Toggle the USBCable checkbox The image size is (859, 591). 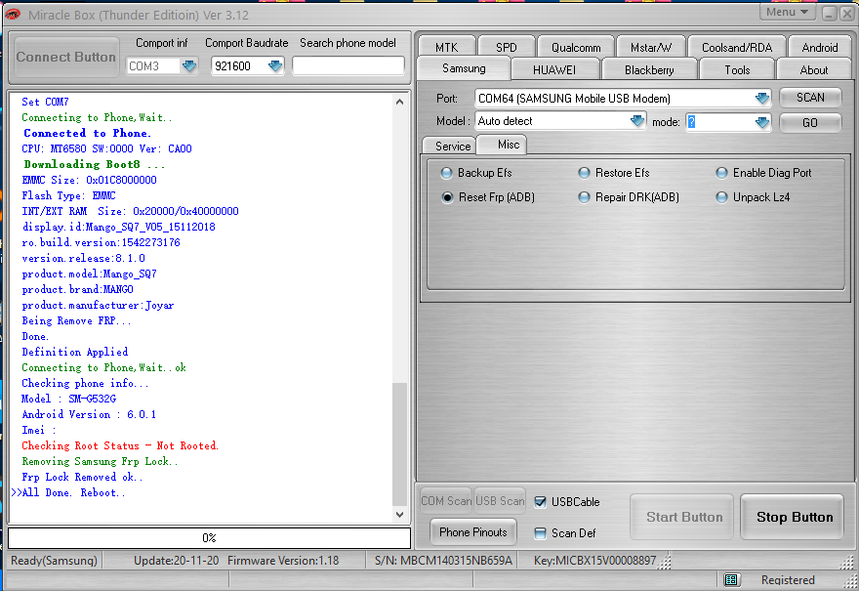[x=540, y=502]
